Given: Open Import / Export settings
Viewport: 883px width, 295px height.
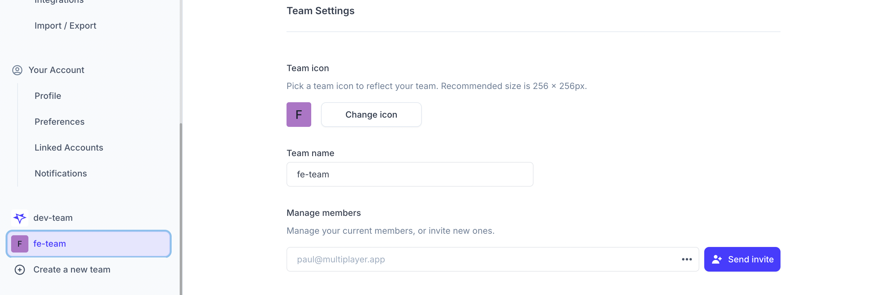Looking at the screenshot, I should click(x=65, y=26).
